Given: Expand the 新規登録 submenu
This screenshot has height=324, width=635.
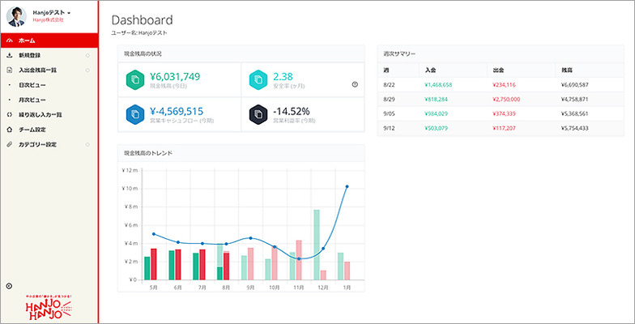Looking at the screenshot, I should pyautogui.click(x=87, y=55).
